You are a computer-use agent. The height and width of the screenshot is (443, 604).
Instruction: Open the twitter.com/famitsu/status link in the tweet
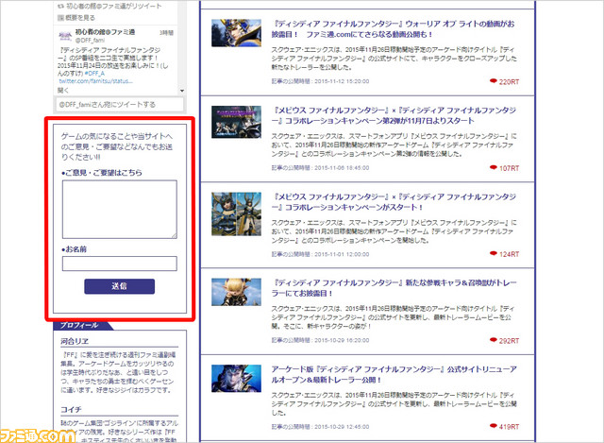[x=95, y=81]
